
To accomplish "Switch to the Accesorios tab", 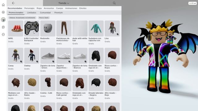I will click(49, 8).
